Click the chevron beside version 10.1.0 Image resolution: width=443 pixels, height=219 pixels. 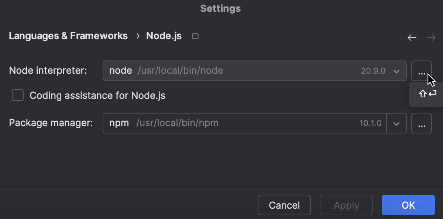[397, 123]
